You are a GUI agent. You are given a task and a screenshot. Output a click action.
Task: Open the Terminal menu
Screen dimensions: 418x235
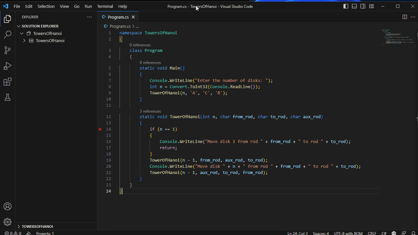pos(105,6)
